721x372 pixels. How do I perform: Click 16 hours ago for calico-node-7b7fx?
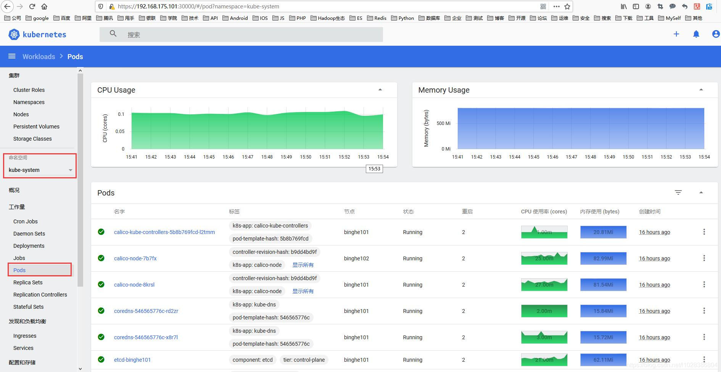click(655, 258)
